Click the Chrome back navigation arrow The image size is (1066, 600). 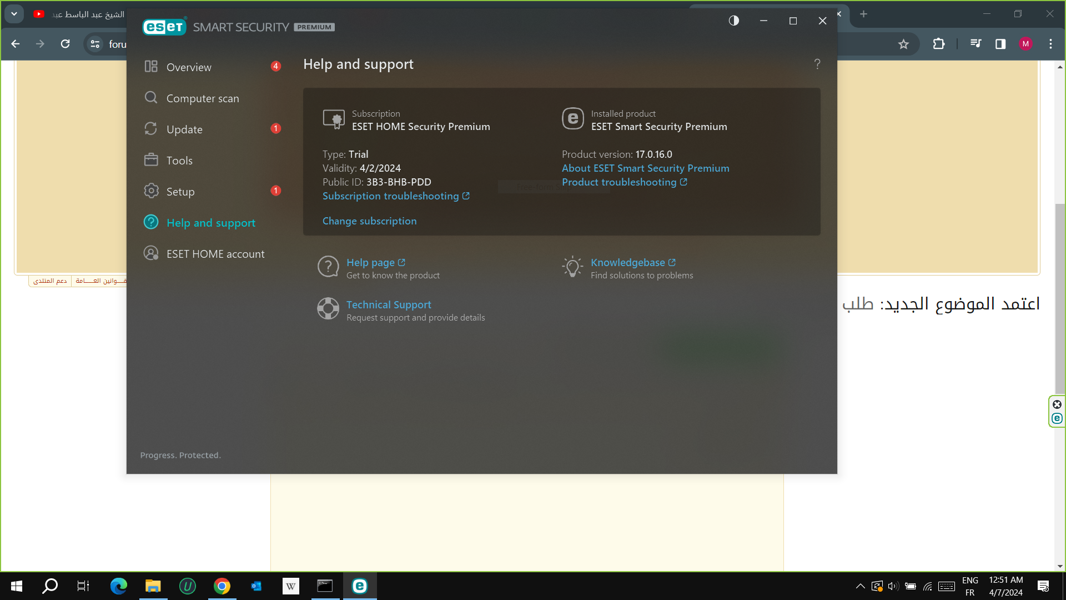click(x=16, y=44)
